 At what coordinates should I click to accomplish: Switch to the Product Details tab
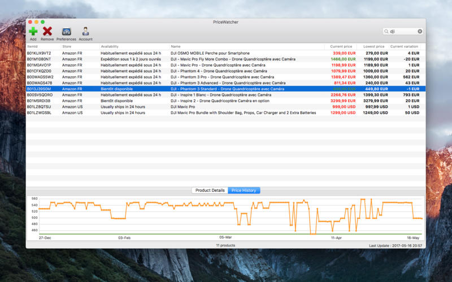click(x=210, y=190)
